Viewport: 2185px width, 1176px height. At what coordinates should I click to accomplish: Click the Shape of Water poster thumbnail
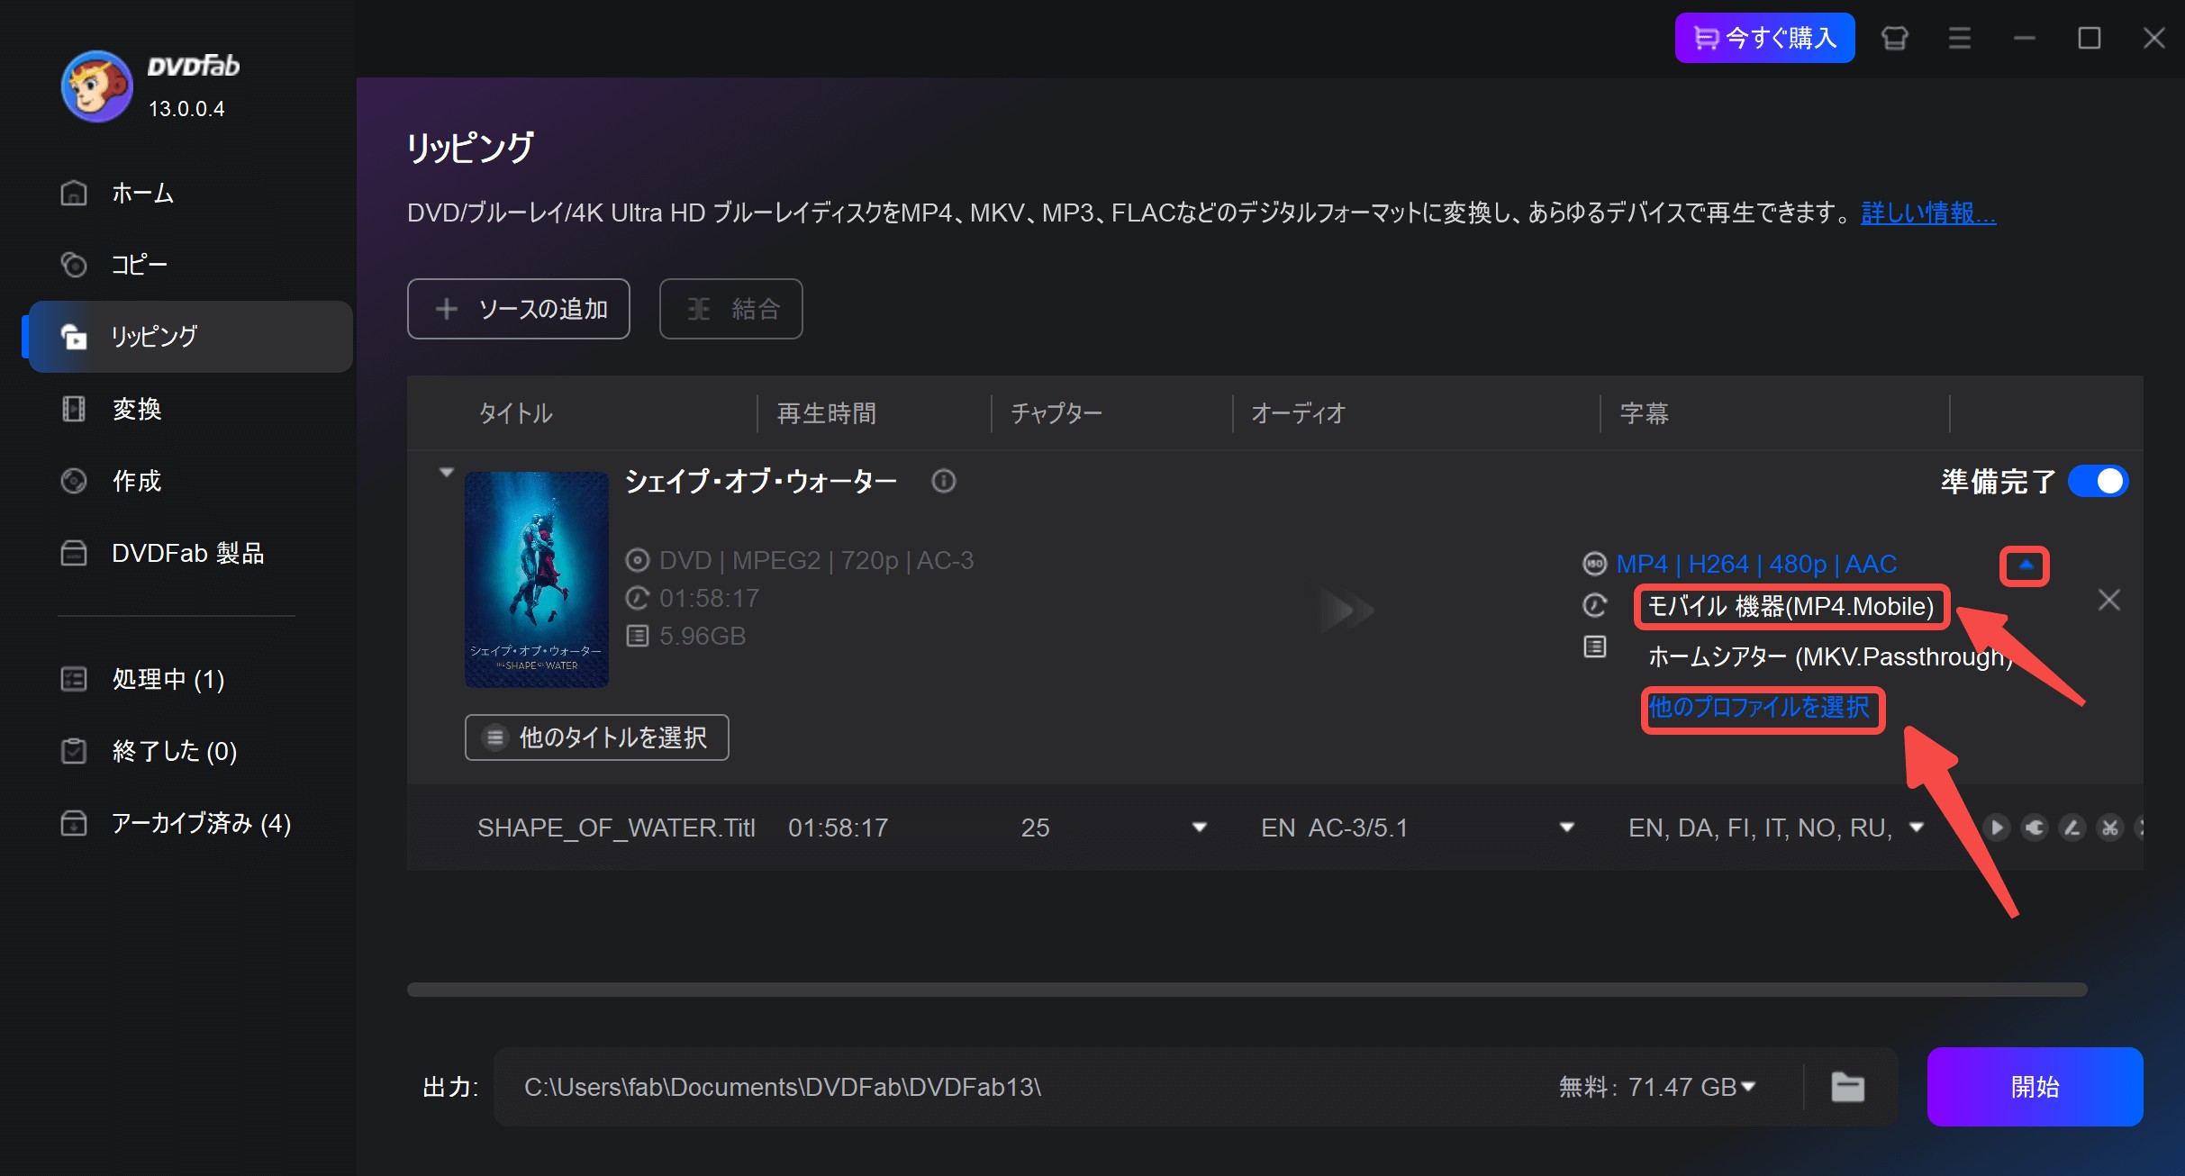click(537, 579)
